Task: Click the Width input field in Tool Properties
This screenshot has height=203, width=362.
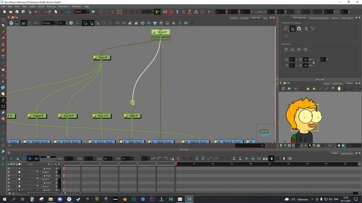Action: 305,60
